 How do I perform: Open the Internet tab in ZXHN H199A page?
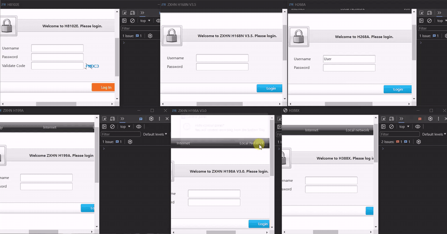point(50,127)
